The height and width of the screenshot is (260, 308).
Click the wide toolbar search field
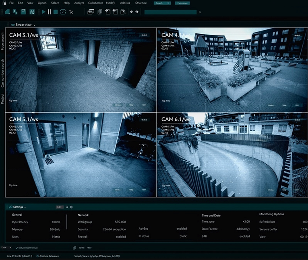[170, 12]
